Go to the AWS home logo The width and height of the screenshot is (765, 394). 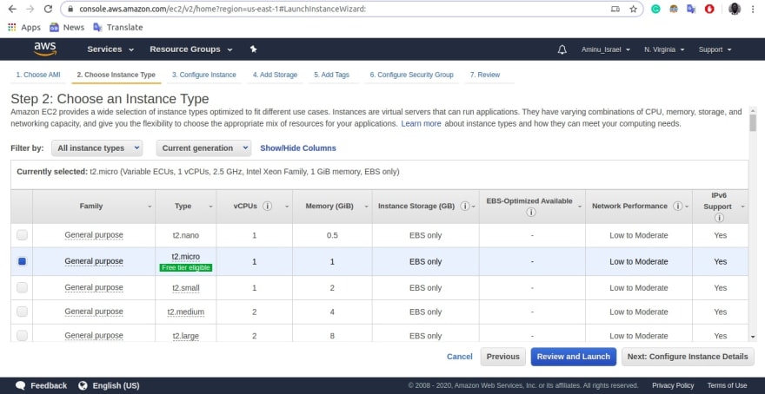point(45,49)
